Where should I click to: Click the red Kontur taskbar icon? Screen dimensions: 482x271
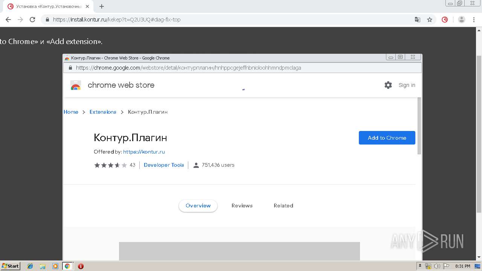tap(81, 266)
